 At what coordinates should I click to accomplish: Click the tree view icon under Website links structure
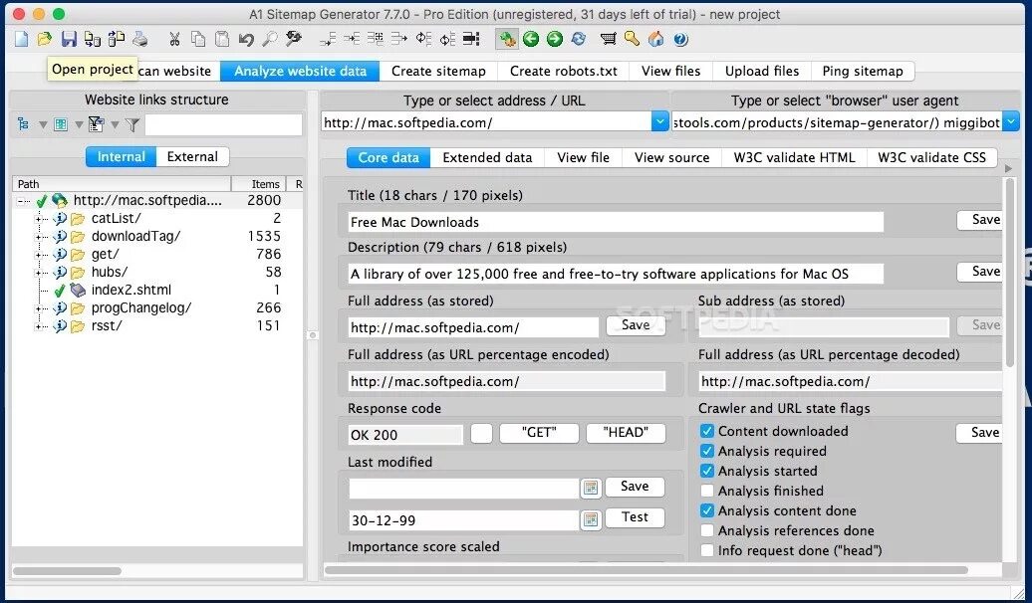(24, 123)
